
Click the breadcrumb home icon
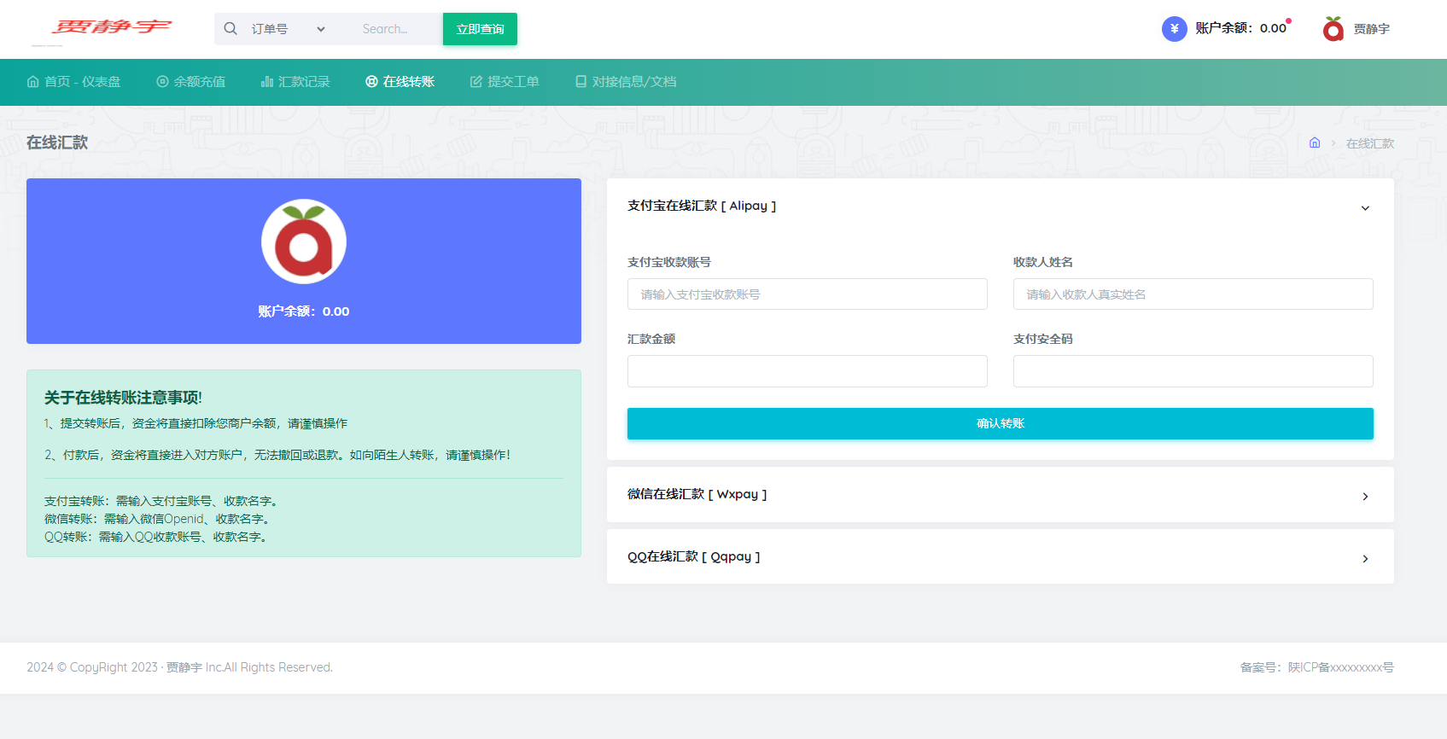coord(1315,143)
